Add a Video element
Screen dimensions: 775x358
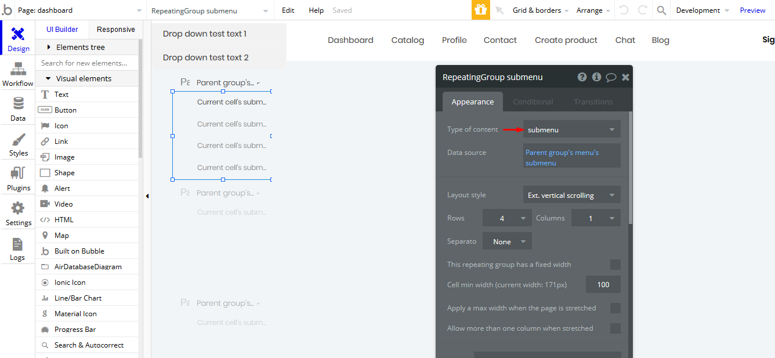87,204
